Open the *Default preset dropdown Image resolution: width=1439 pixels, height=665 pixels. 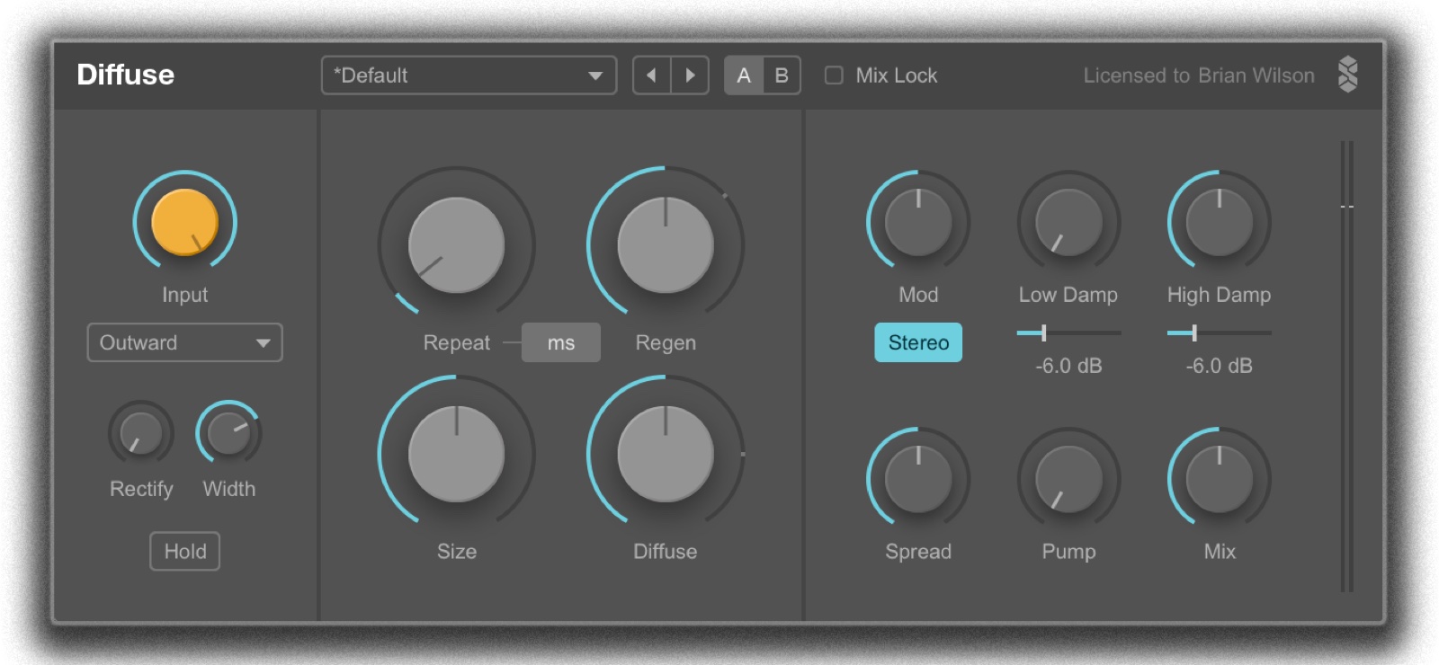469,75
